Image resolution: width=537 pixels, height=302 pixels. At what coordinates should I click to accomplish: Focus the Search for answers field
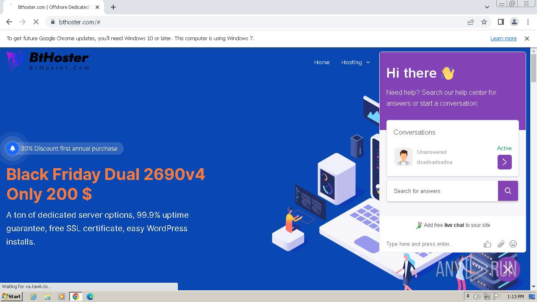click(x=442, y=191)
